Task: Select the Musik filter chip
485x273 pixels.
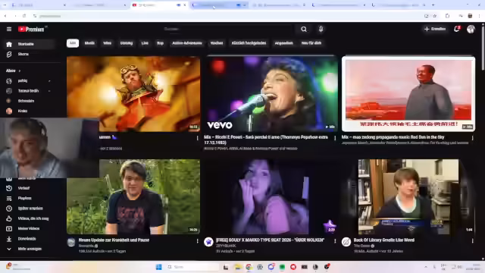Action: point(89,43)
